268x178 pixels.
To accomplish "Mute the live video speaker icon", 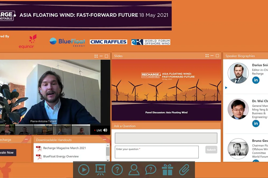I will (105, 130).
